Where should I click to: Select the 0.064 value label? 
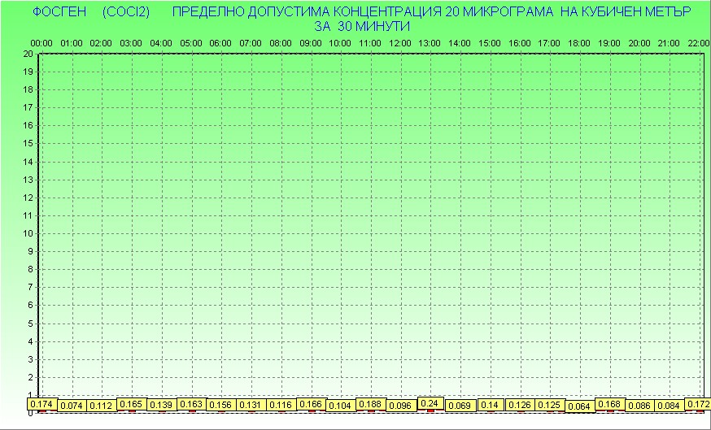[579, 406]
